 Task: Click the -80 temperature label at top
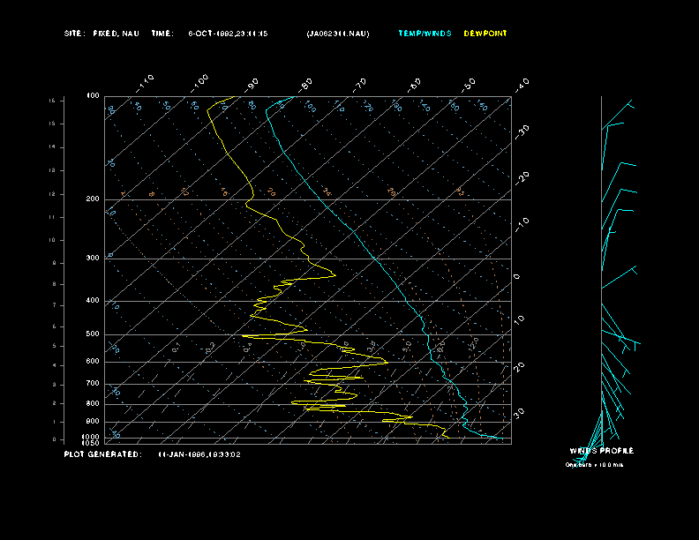pos(306,84)
